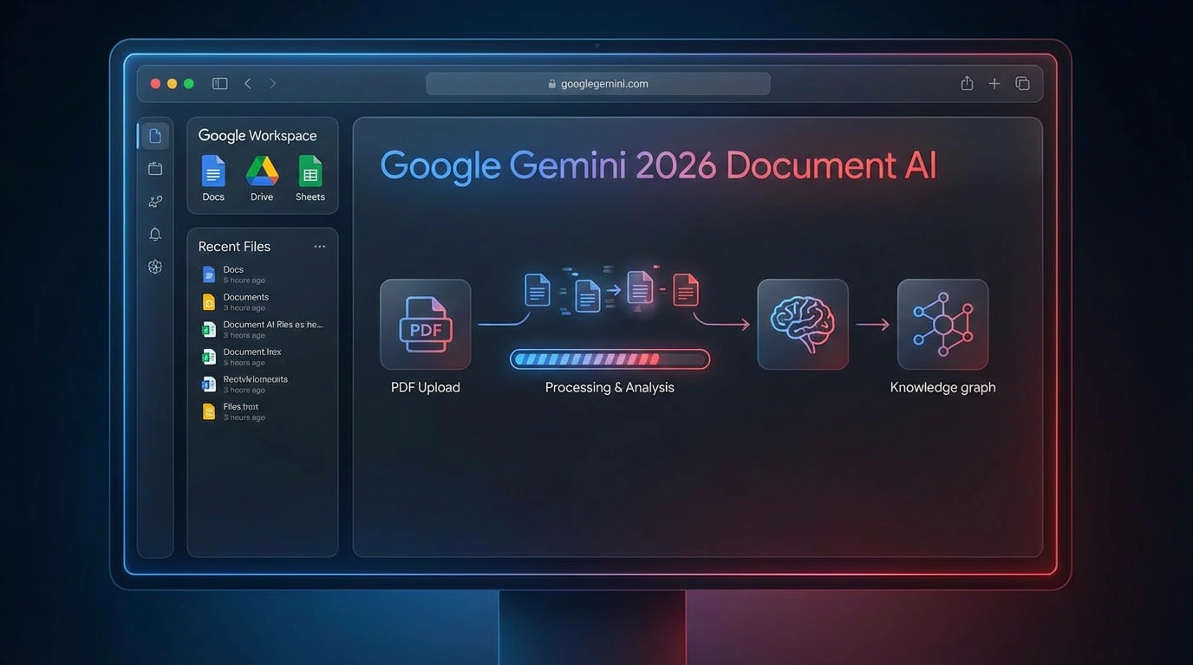Screen dimensions: 1193x665
Task: Open settings with the sidebar gear icon
Action: pyautogui.click(x=154, y=267)
